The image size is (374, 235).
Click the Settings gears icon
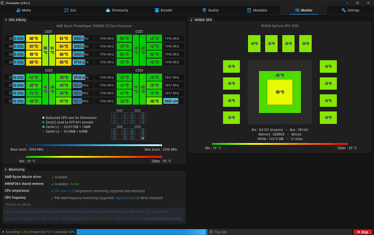344,10
